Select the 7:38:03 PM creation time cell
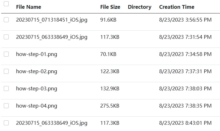Image resolution: width=220 pixels, height=131 pixels. click(x=185, y=89)
